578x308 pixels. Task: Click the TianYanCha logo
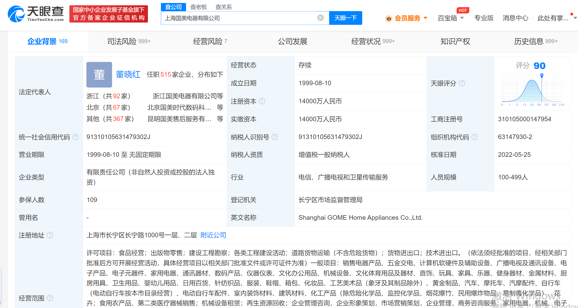[36, 14]
